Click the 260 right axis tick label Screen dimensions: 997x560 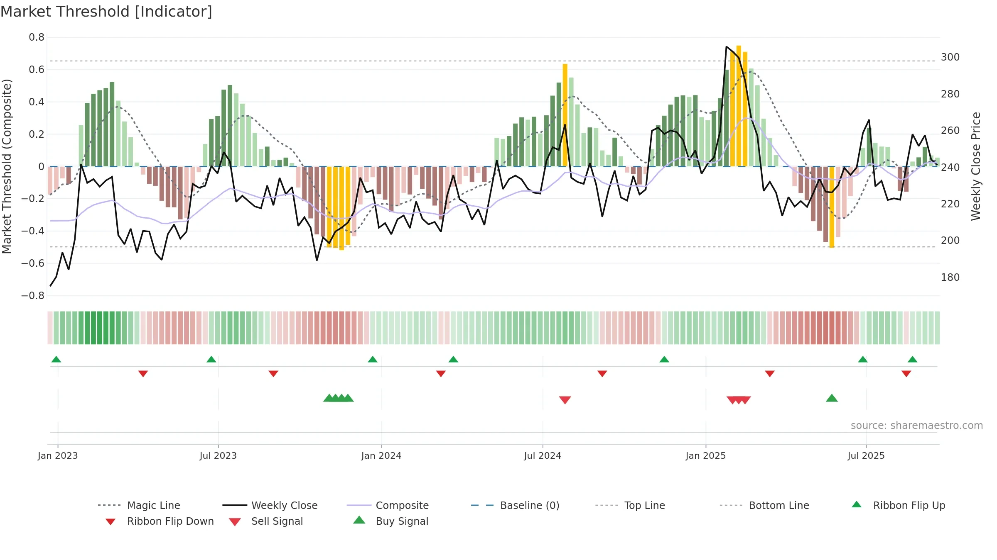pyautogui.click(x=950, y=131)
